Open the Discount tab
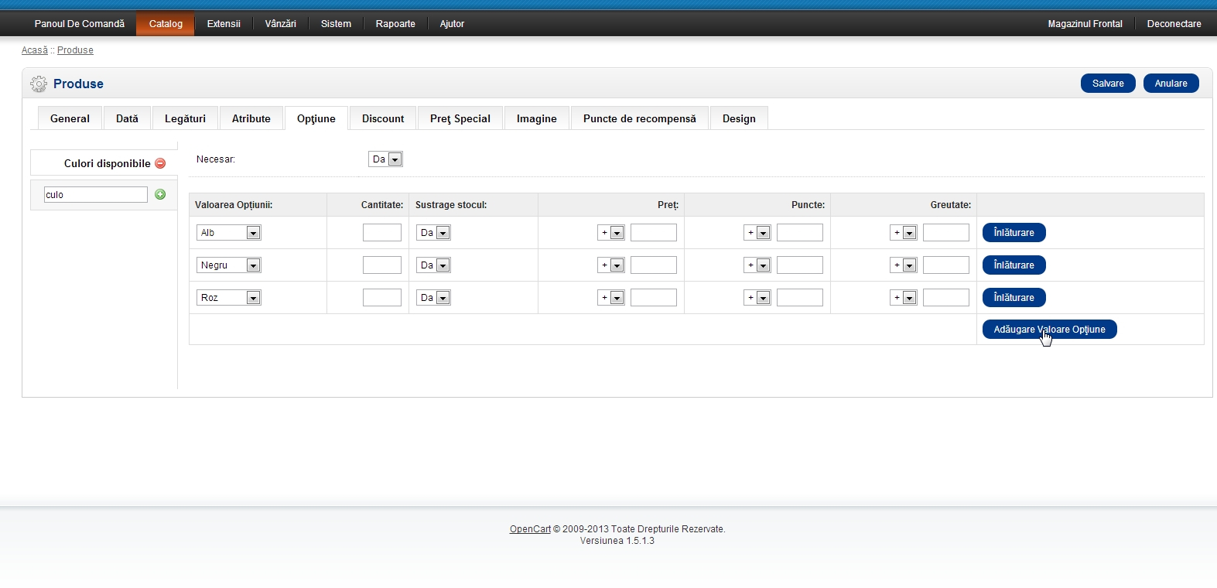 pyautogui.click(x=383, y=118)
